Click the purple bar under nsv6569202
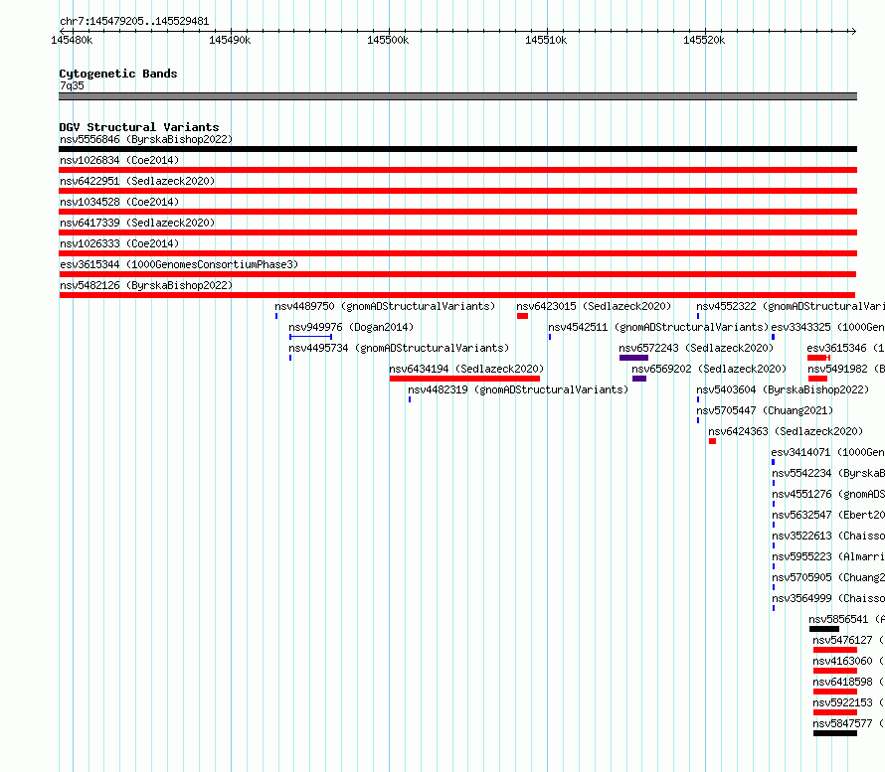The height and width of the screenshot is (772, 885). pos(639,379)
